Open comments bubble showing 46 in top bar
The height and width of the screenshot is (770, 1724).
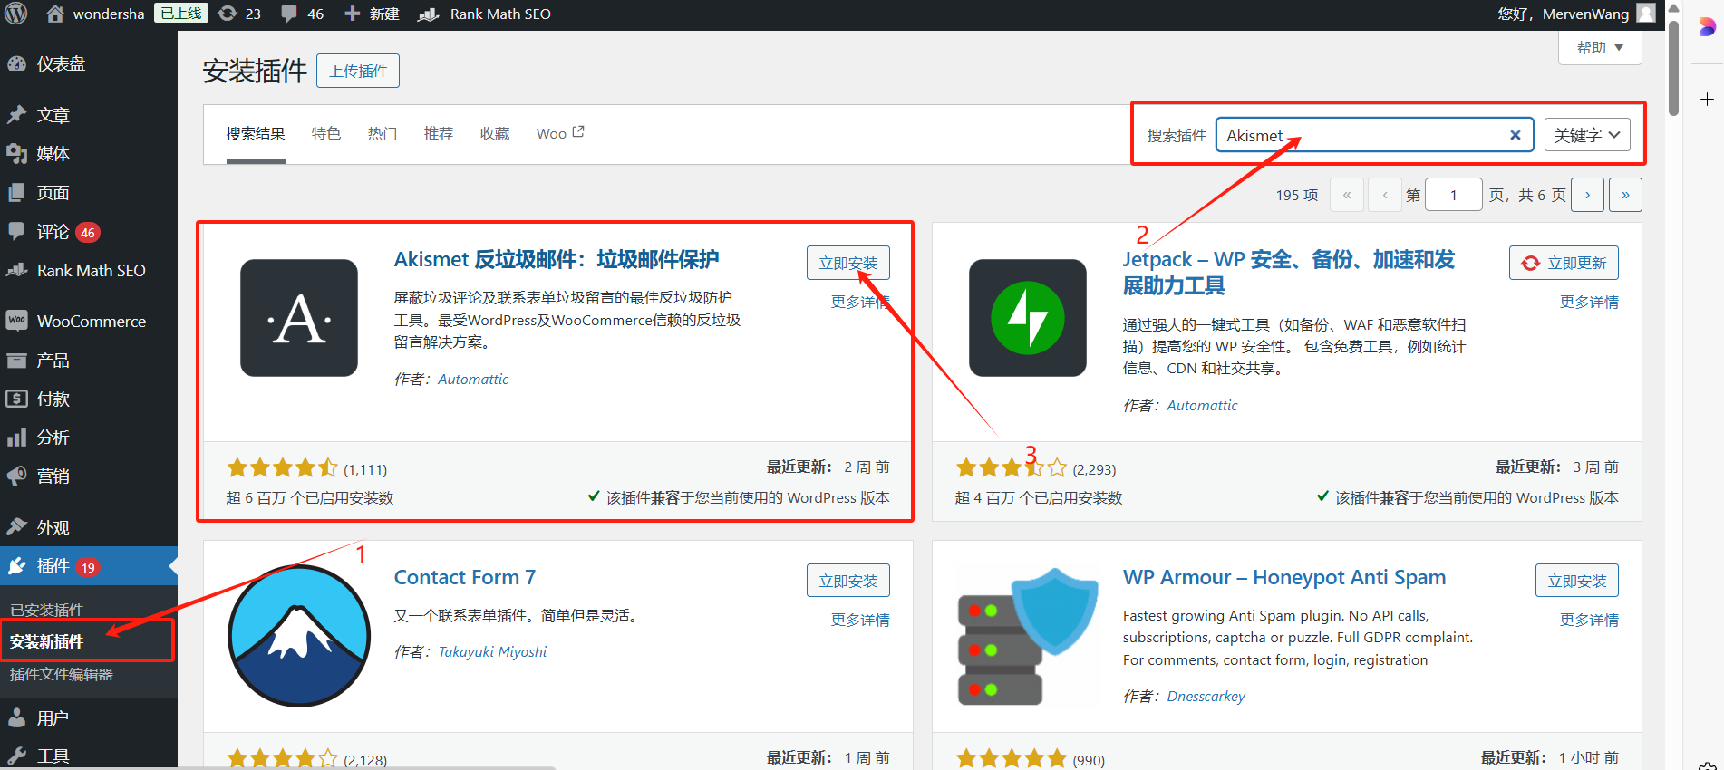302,14
